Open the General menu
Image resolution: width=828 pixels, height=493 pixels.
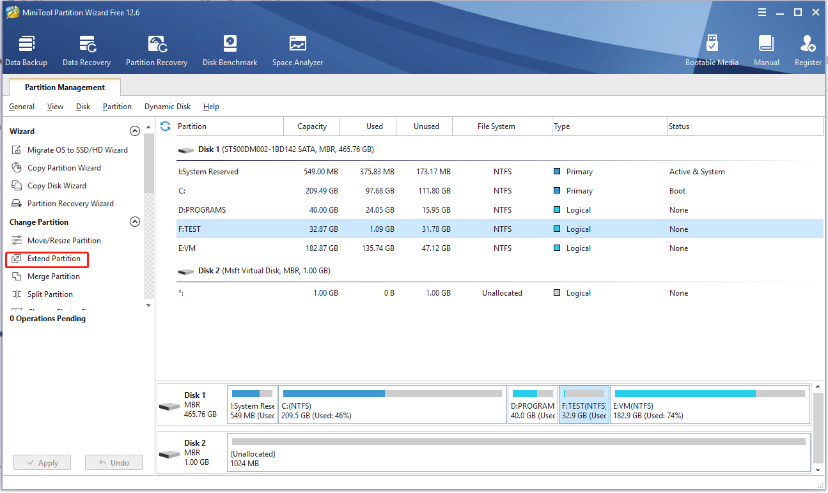coord(22,107)
